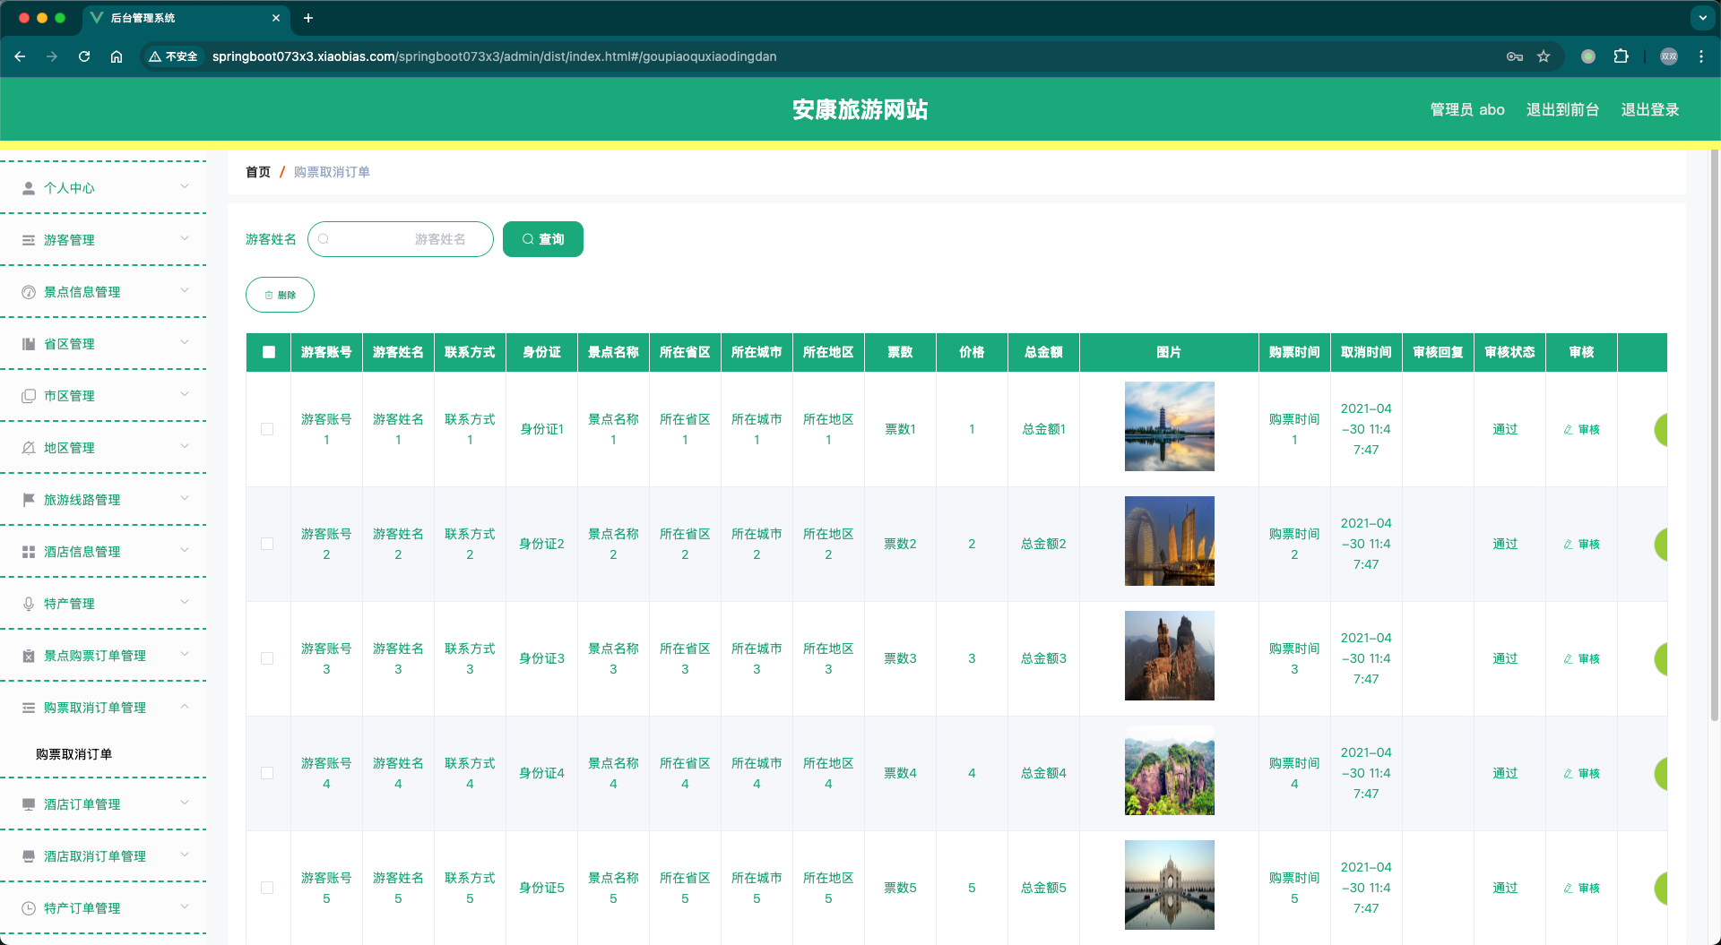Click the 游客管理 list icon in sidebar

point(29,240)
